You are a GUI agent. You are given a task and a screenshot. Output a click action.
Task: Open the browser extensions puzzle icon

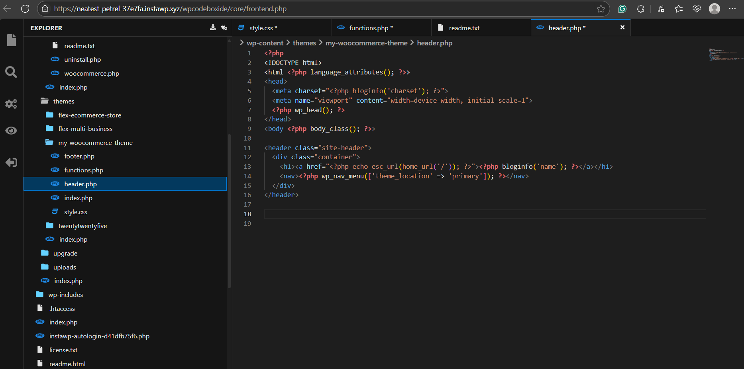(x=640, y=9)
